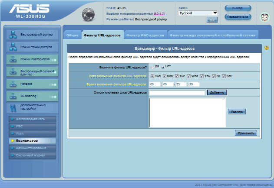The image size is (274, 188).
Task: Click the Wireless Router mode icon
Action: click(13, 35)
